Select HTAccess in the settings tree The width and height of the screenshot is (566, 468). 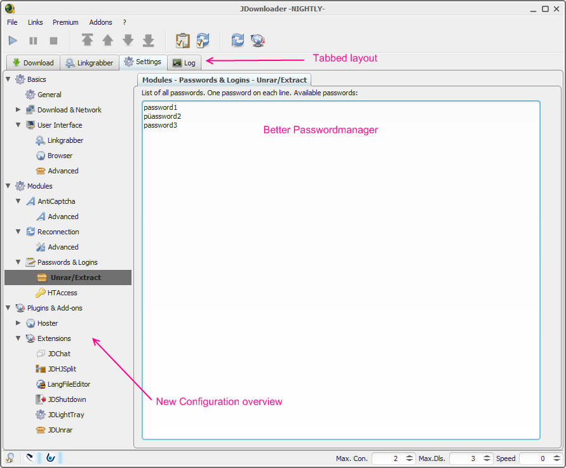[62, 293]
